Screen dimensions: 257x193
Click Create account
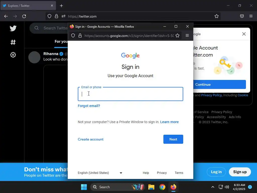point(90,139)
